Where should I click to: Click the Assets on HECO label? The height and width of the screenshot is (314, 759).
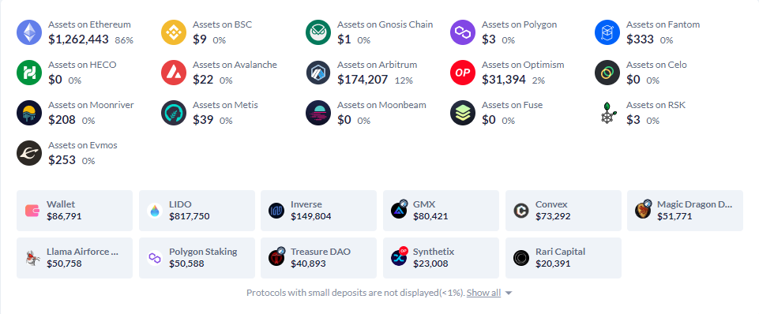tap(82, 65)
